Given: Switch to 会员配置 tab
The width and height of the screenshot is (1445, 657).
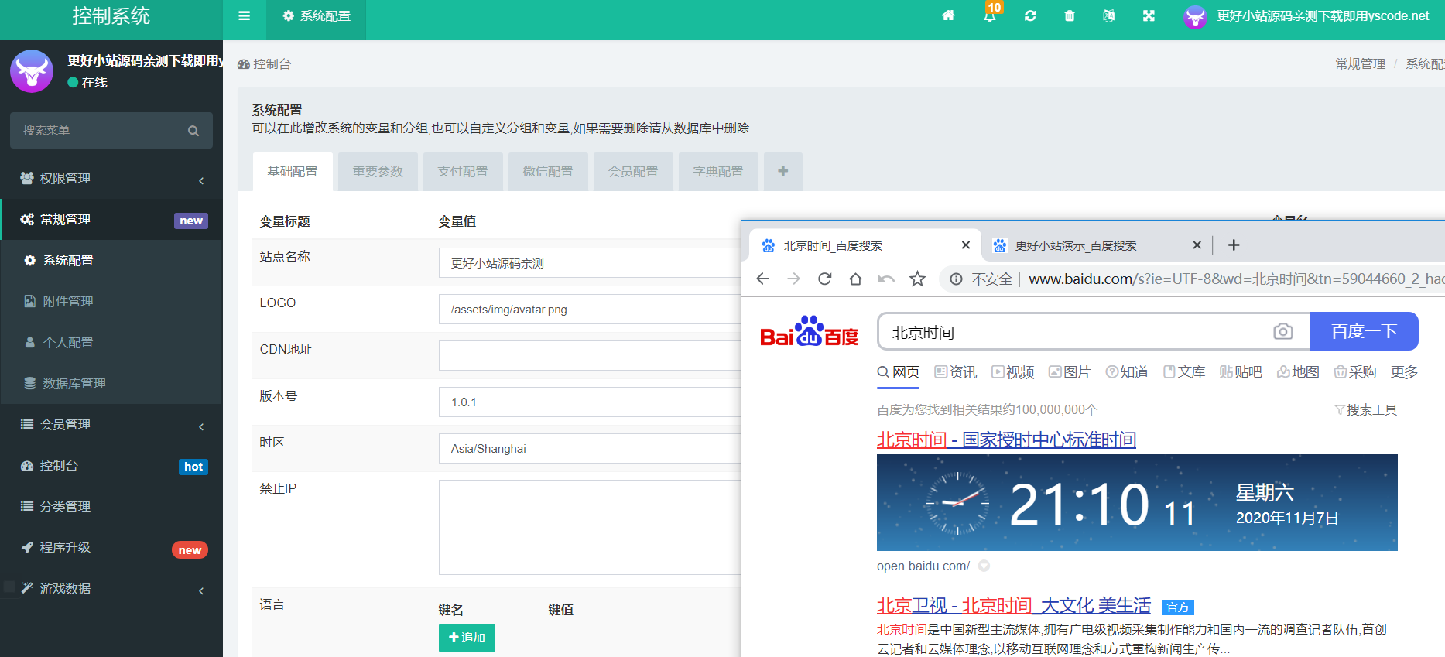Looking at the screenshot, I should point(633,172).
